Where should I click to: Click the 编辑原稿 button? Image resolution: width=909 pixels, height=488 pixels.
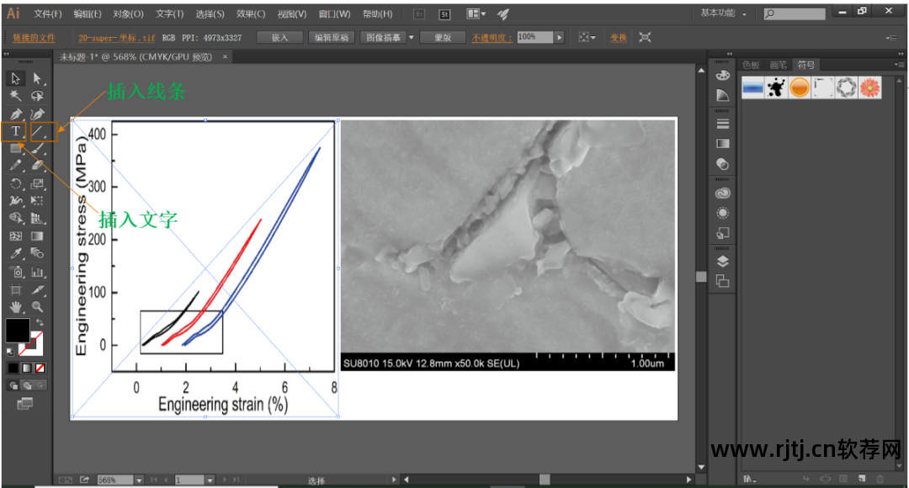coord(331,38)
